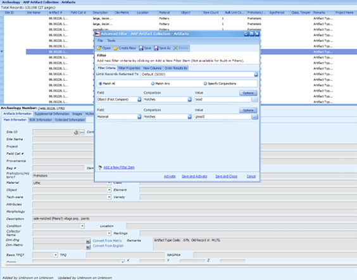This screenshot has height=280, width=357.
Task: Click the Save As toolbar button
Action: pos(162,48)
